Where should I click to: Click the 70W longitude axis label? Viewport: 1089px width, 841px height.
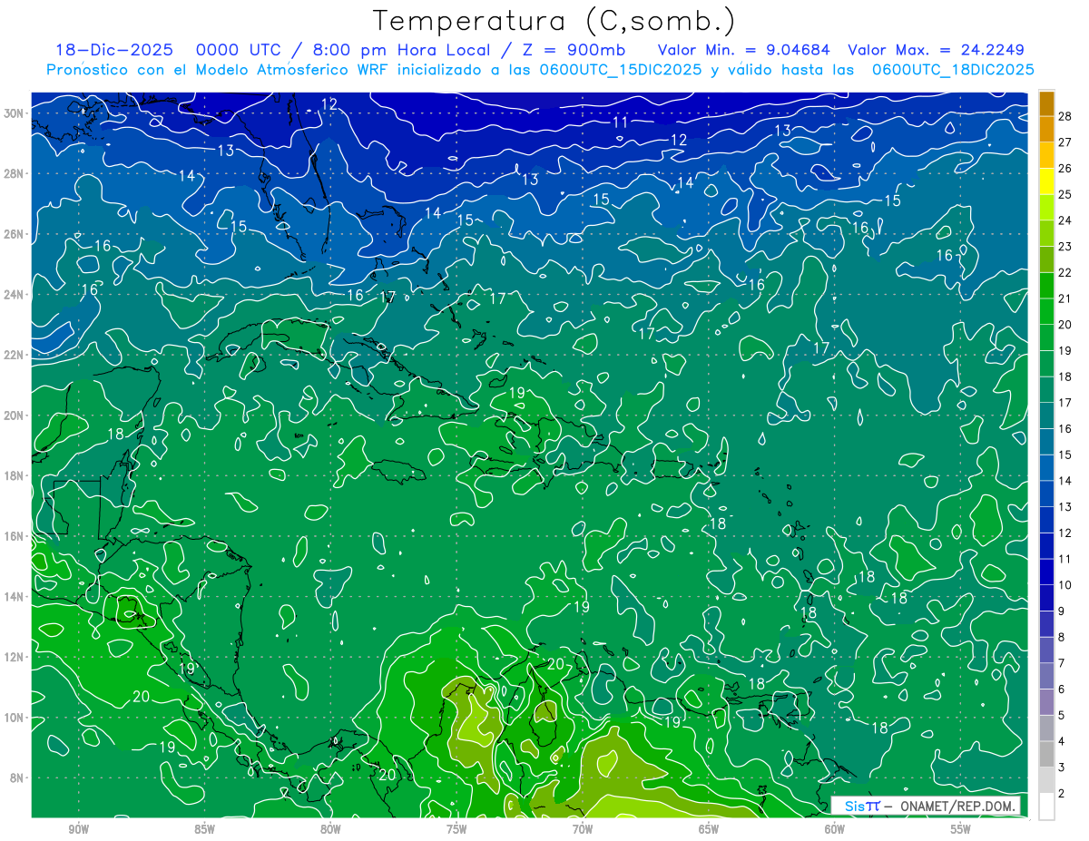point(583,829)
